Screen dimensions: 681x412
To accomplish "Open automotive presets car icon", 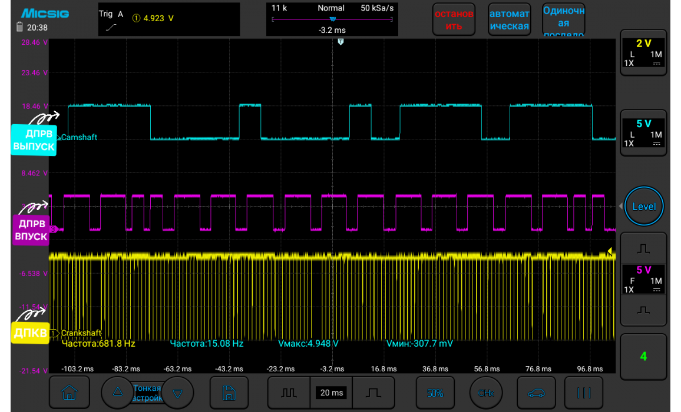I will coord(536,393).
